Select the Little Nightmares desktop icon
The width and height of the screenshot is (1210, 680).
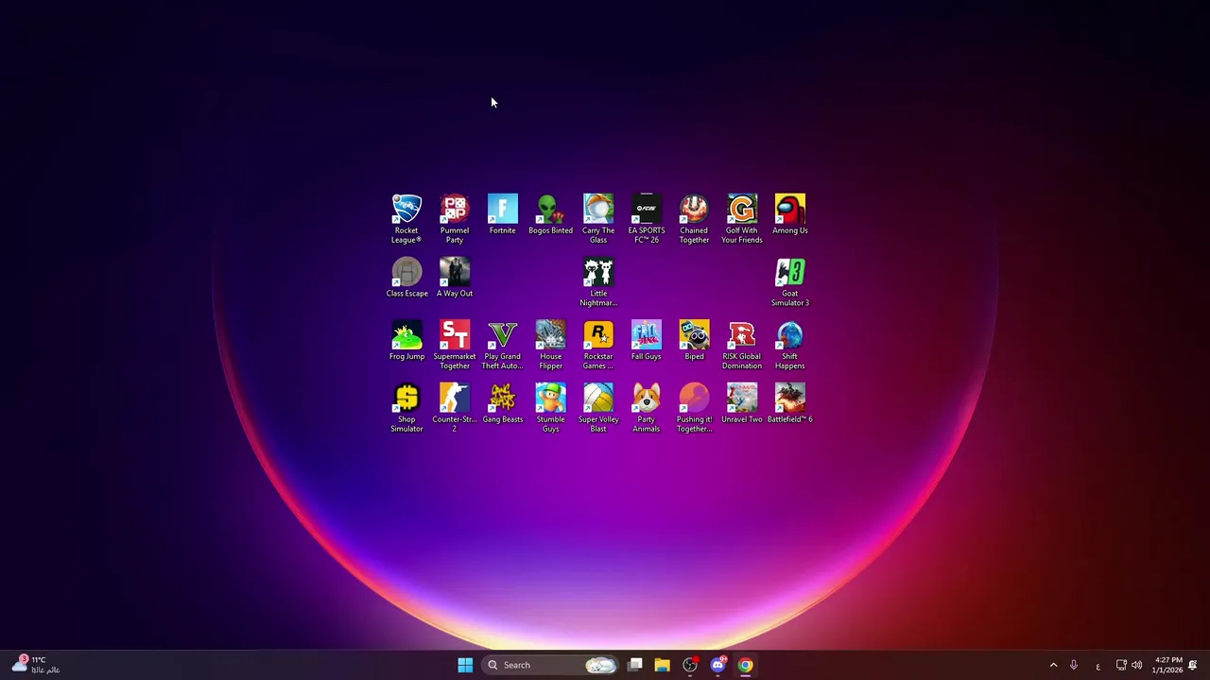point(598,282)
